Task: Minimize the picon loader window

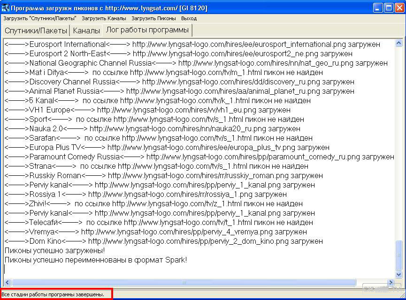Action: coord(377,8)
